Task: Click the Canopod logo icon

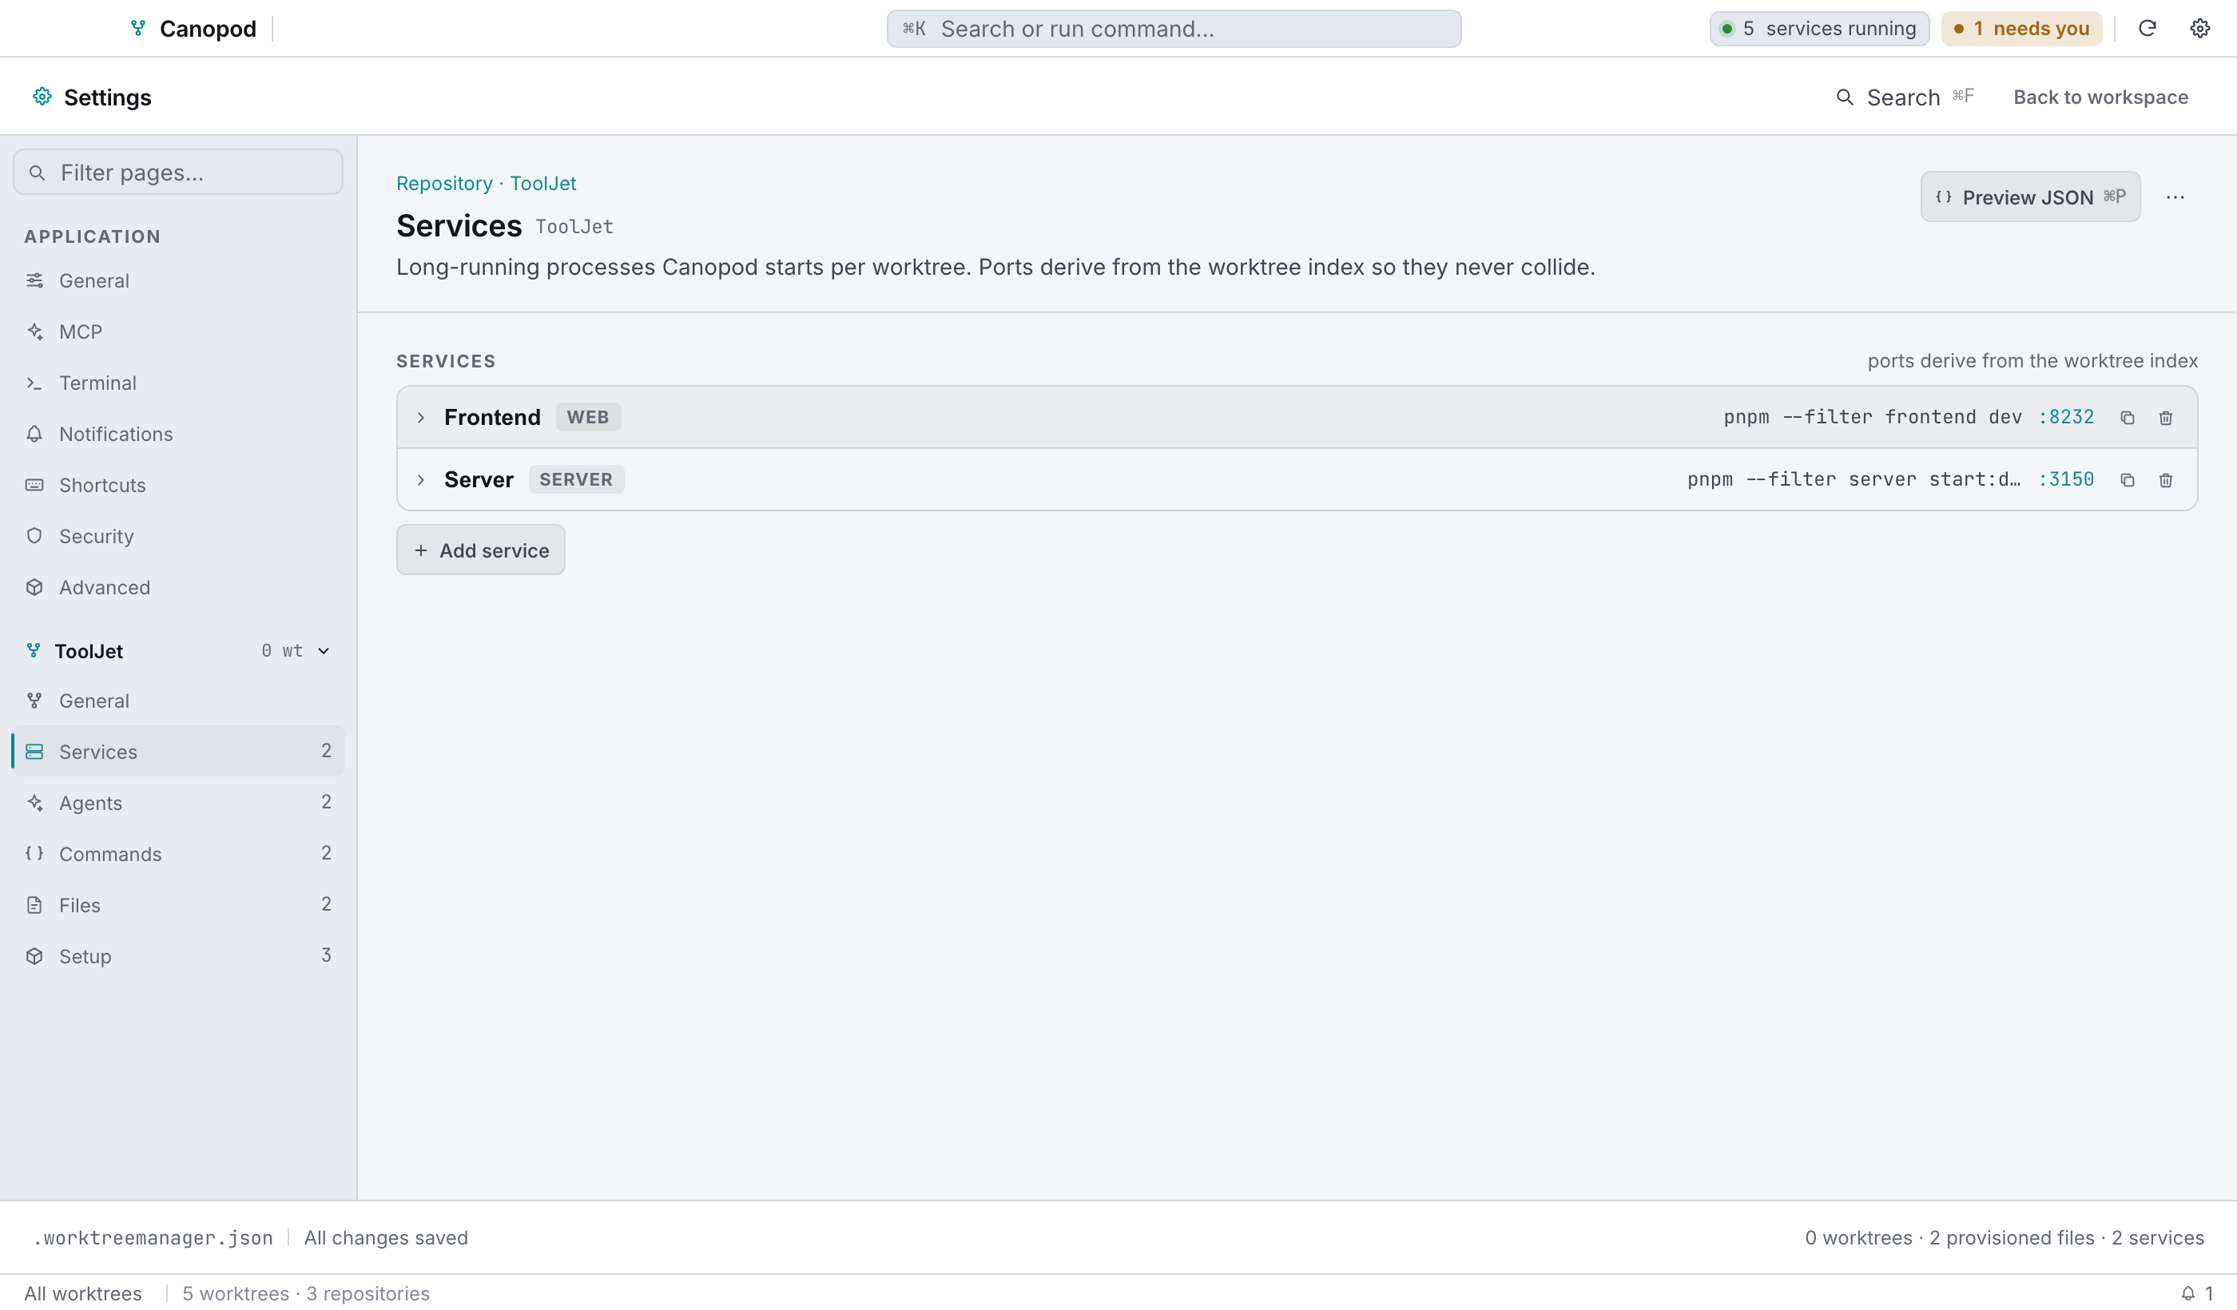Action: [x=138, y=29]
